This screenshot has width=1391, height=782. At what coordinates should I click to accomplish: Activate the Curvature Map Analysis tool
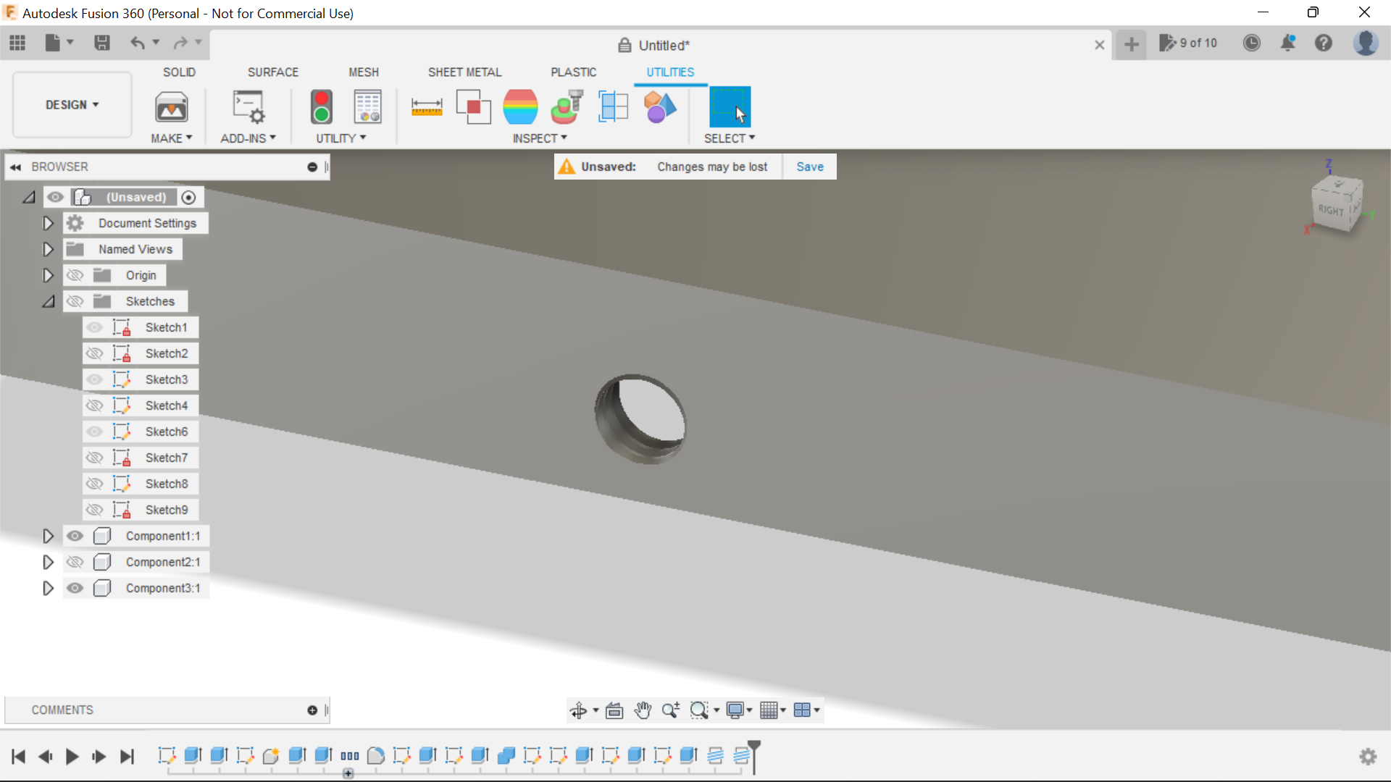[519, 106]
